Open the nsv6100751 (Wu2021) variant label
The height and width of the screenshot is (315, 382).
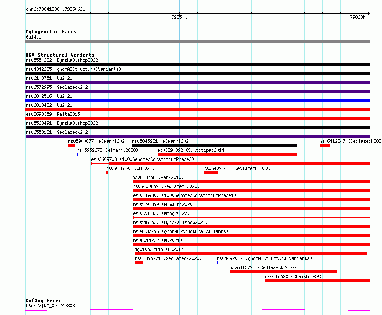[50, 78]
